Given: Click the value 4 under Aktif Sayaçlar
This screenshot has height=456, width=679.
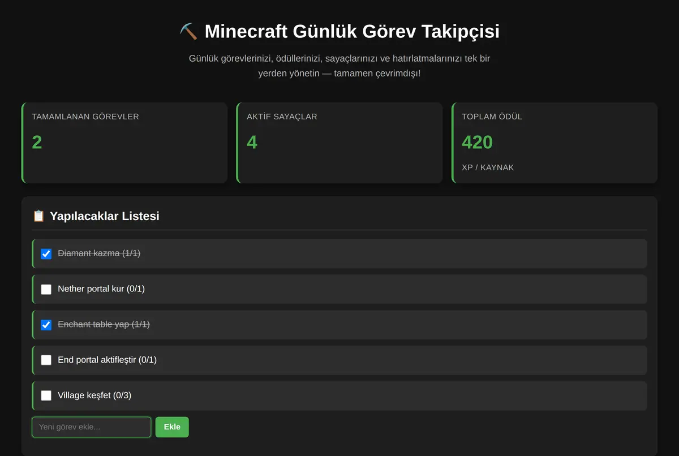Looking at the screenshot, I should tap(252, 142).
